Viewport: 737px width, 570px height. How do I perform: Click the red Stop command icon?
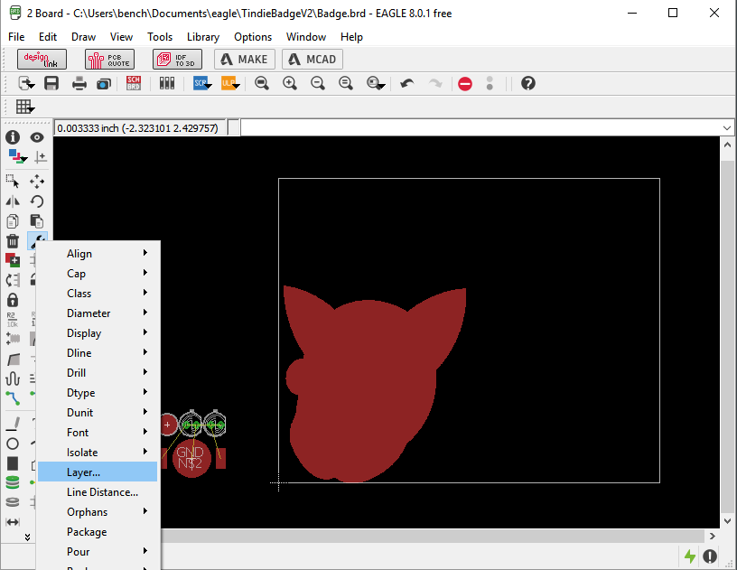click(465, 83)
